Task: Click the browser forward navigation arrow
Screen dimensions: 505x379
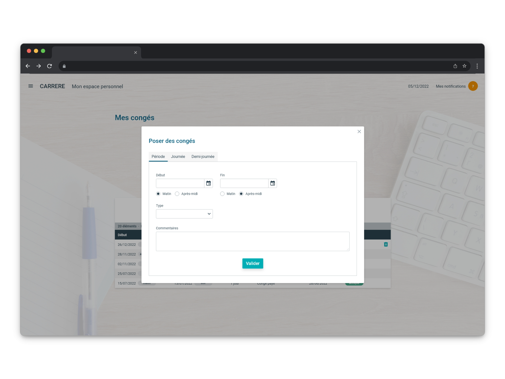Action: 38,66
